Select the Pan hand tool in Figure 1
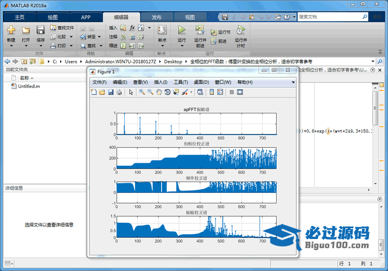This screenshot has height=271, width=388. coord(159,92)
